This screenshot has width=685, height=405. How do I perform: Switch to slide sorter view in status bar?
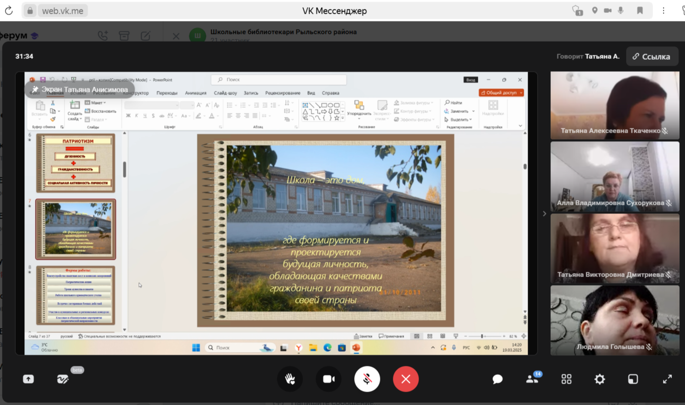(x=430, y=336)
